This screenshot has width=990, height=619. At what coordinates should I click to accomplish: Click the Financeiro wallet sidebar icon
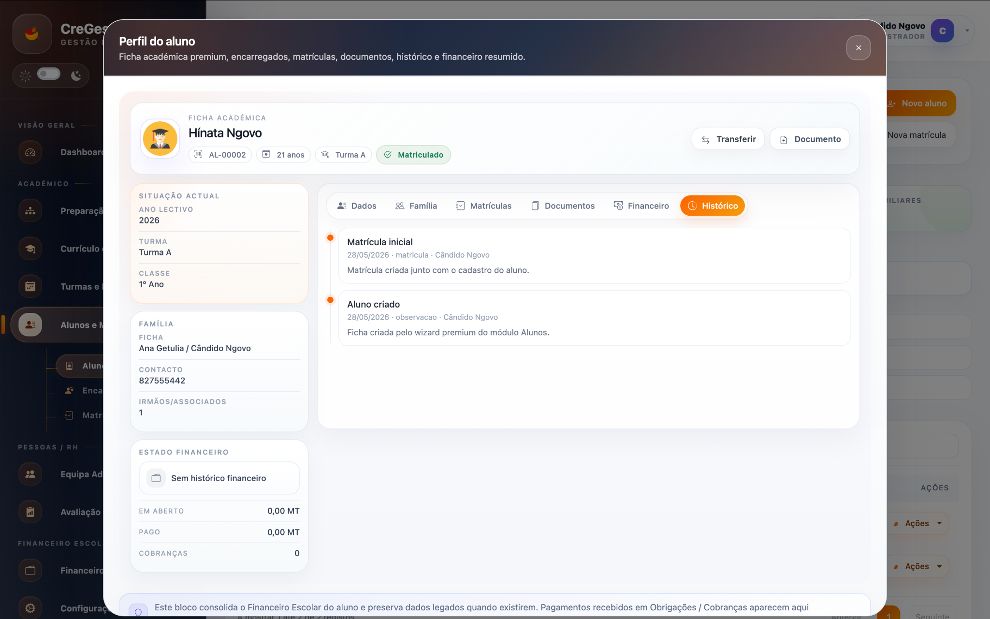pyautogui.click(x=30, y=571)
